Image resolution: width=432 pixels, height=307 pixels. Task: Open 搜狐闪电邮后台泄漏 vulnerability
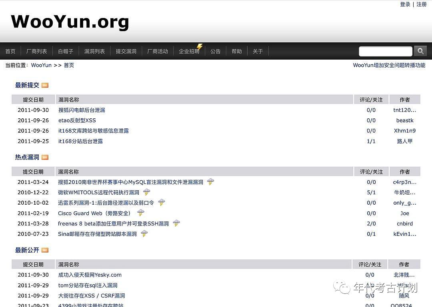(82, 110)
